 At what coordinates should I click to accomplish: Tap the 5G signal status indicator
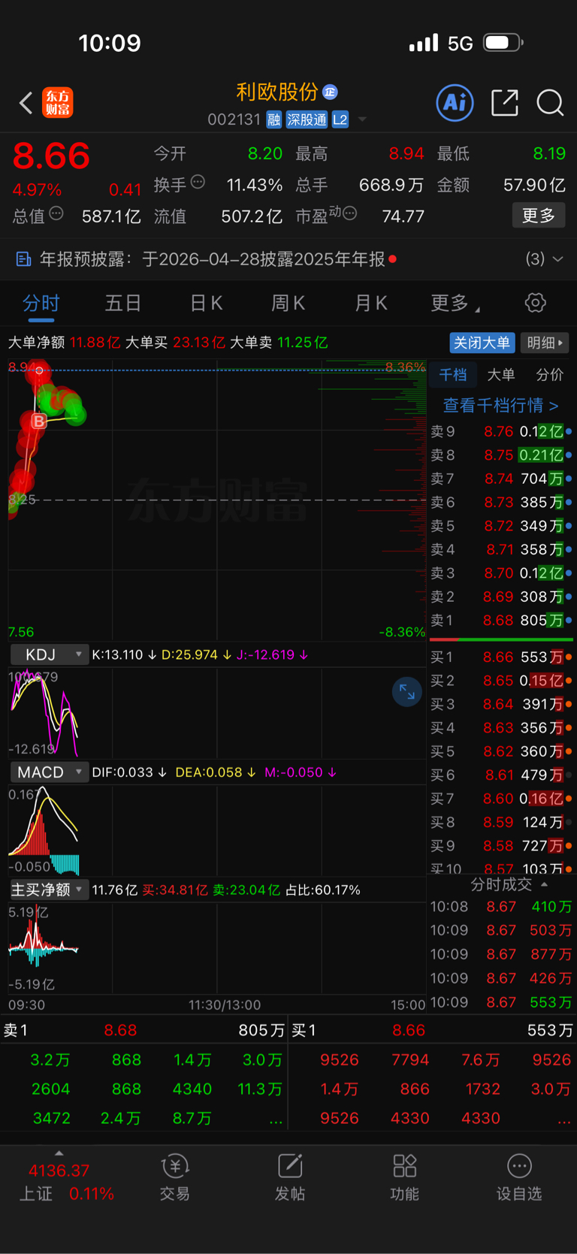pos(461,44)
